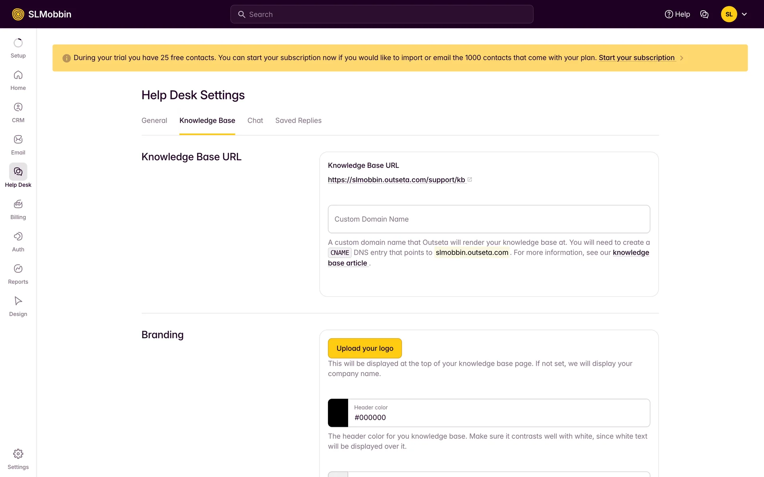Viewport: 764px width, 477px height.
Task: Click Start your subscription link
Action: tap(636, 58)
